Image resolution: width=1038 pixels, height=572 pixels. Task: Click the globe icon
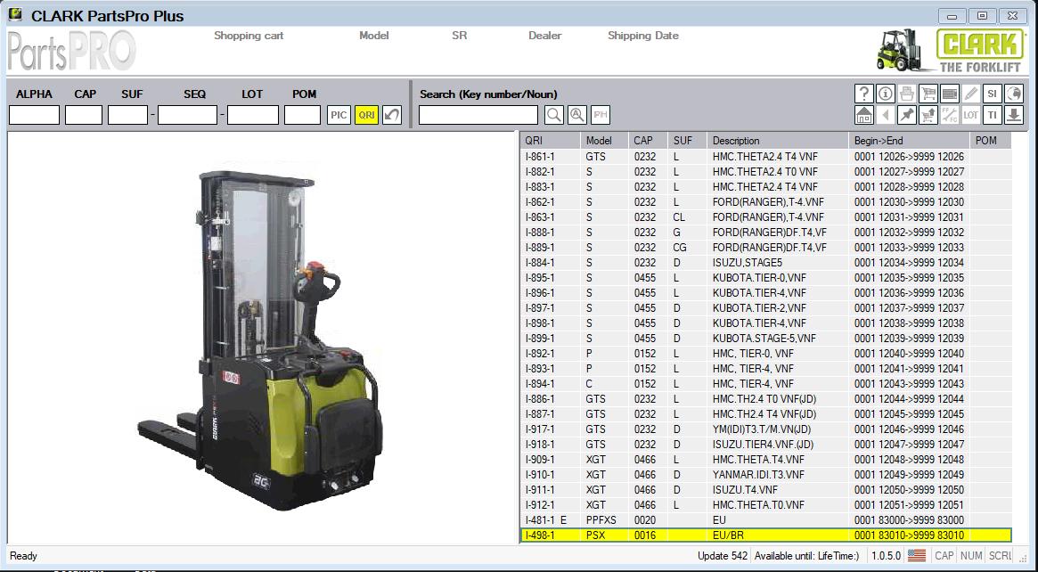(1013, 94)
